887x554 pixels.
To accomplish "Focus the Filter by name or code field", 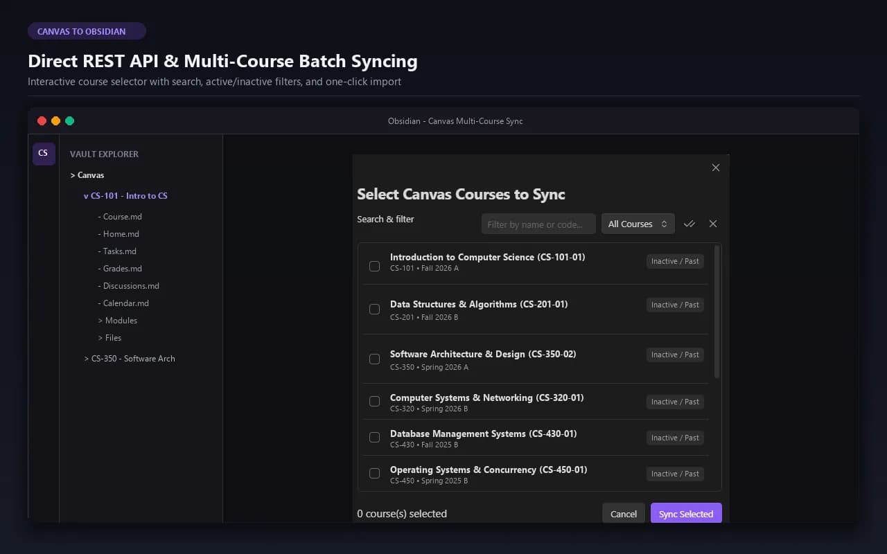I will click(538, 224).
